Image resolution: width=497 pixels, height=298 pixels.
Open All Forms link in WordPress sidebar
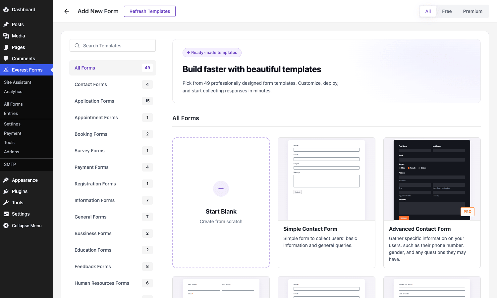click(x=13, y=104)
